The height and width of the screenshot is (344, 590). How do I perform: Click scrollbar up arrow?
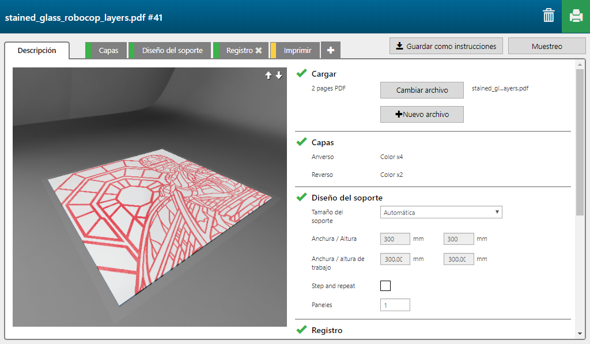point(580,65)
